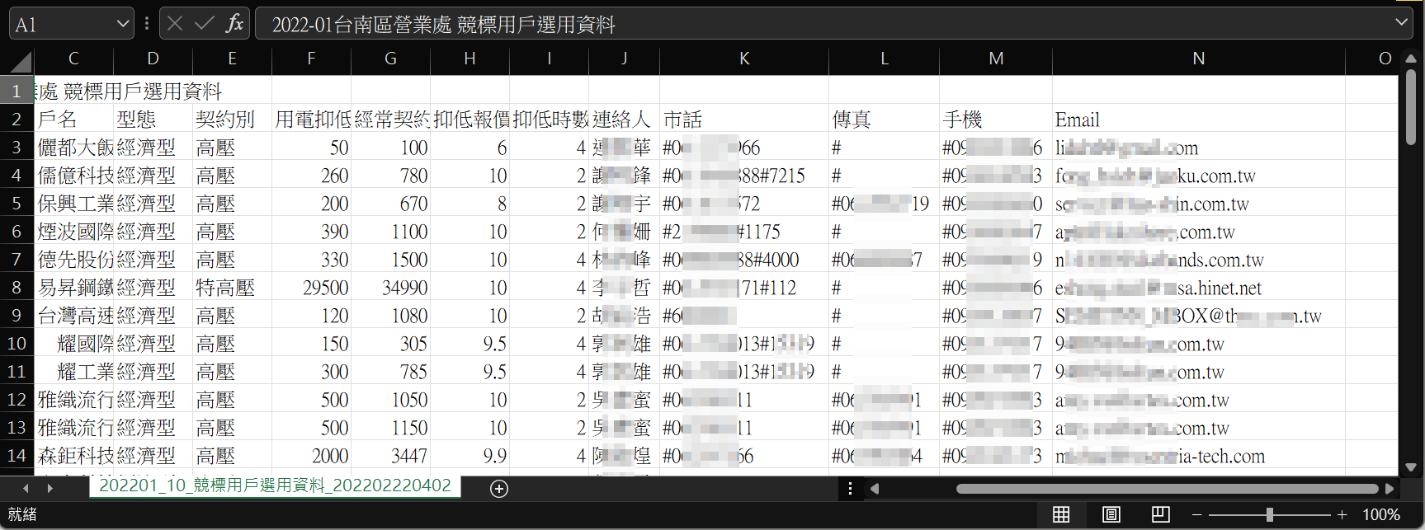Click the vertical scrollbar up arrow
This screenshot has height=530, width=1425.
pos(1411,59)
